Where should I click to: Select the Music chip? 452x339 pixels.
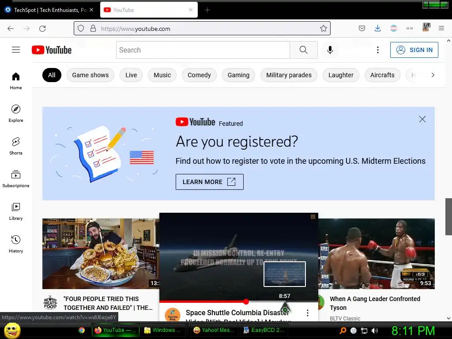click(x=162, y=75)
